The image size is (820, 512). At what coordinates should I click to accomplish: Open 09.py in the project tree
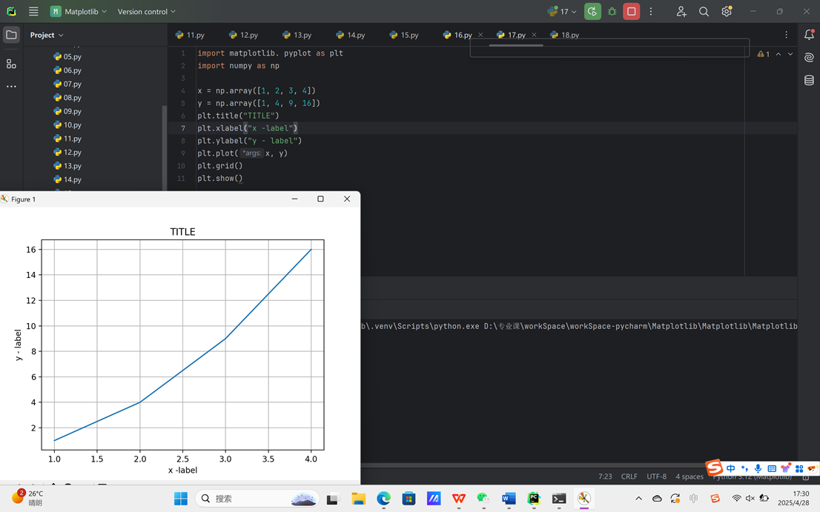[67, 111]
